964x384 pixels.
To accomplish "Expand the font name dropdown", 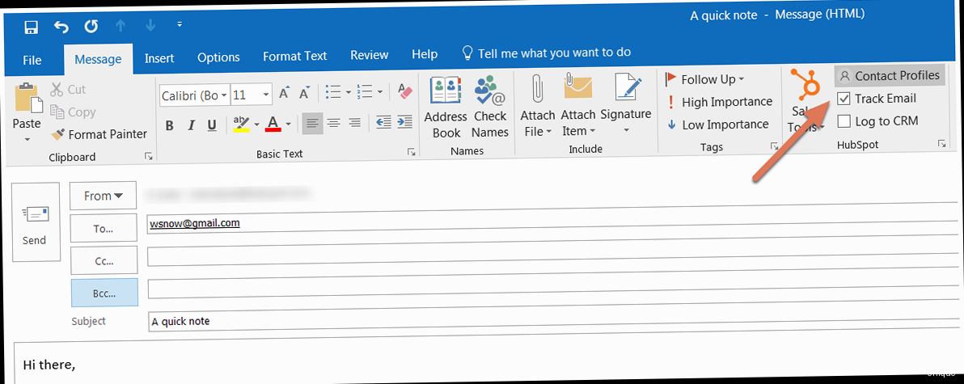I will (x=224, y=95).
